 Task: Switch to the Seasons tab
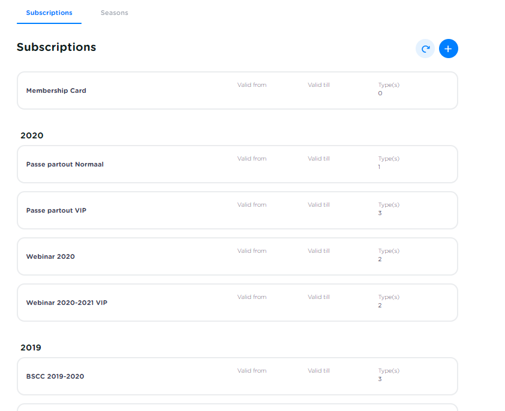(114, 13)
